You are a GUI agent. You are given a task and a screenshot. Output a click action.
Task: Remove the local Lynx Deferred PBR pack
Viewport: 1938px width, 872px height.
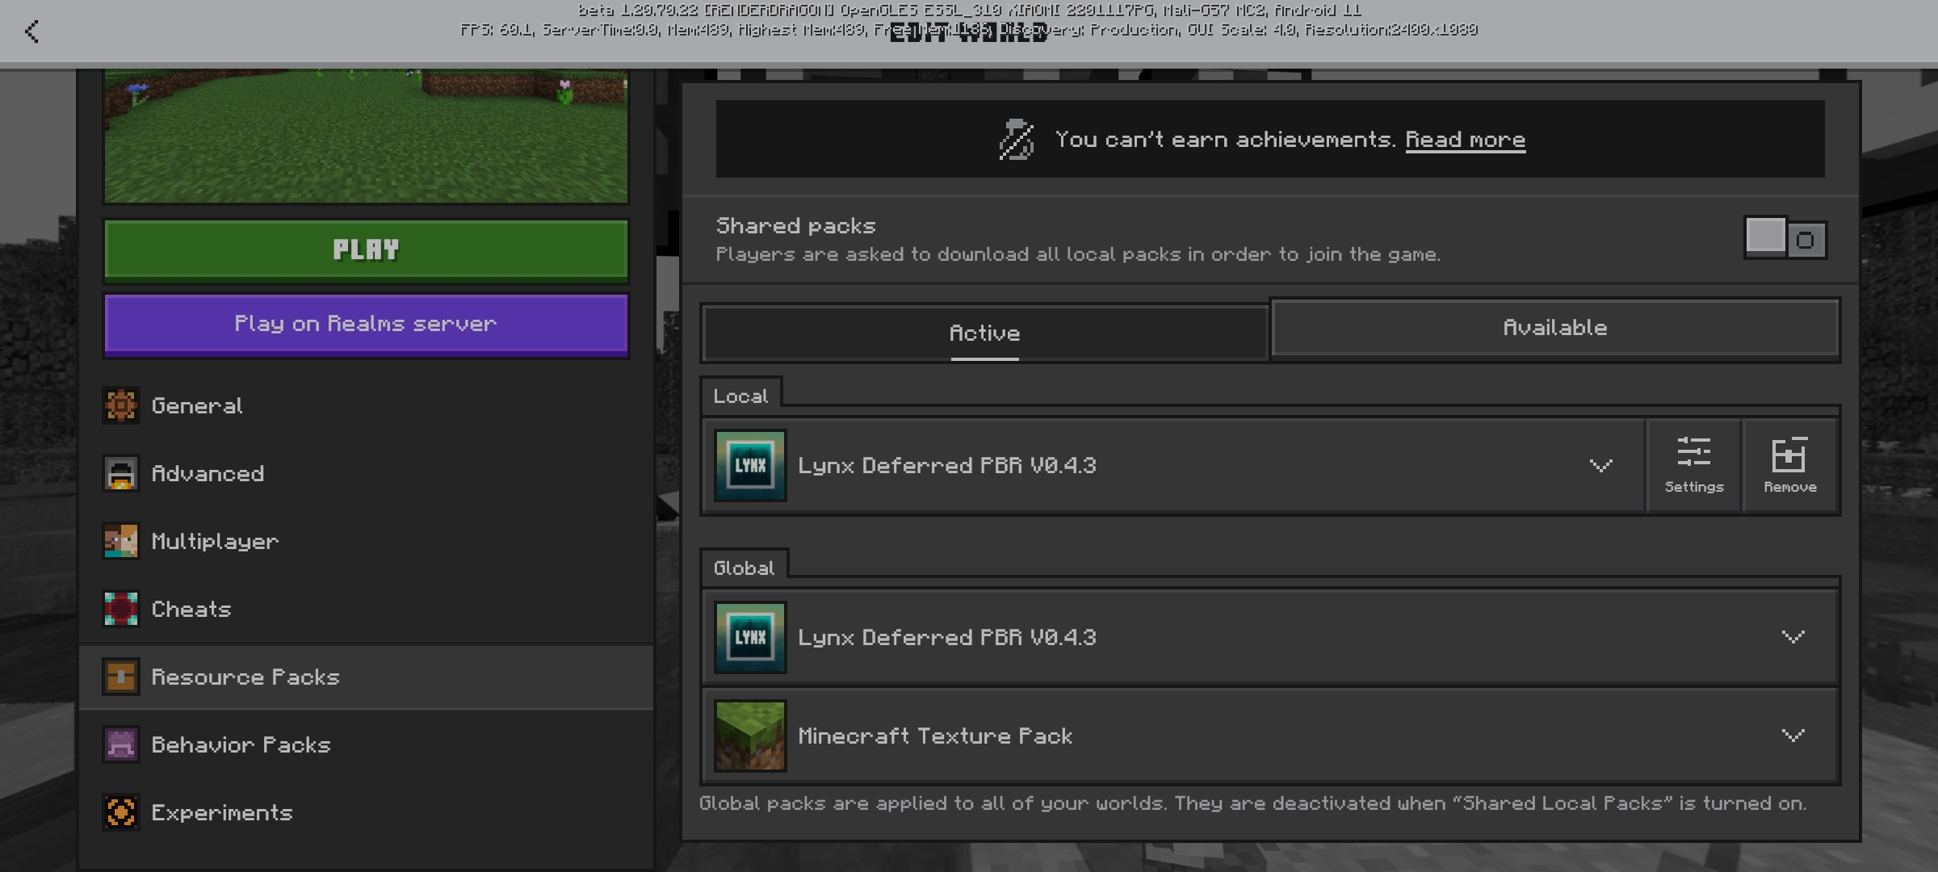(1789, 464)
